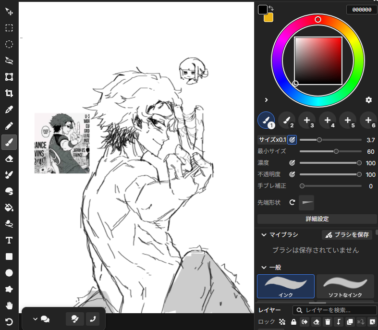Viewport: 378px width, 330px height.
Task: Click the 最小サイズ slider
Action: coord(330,151)
